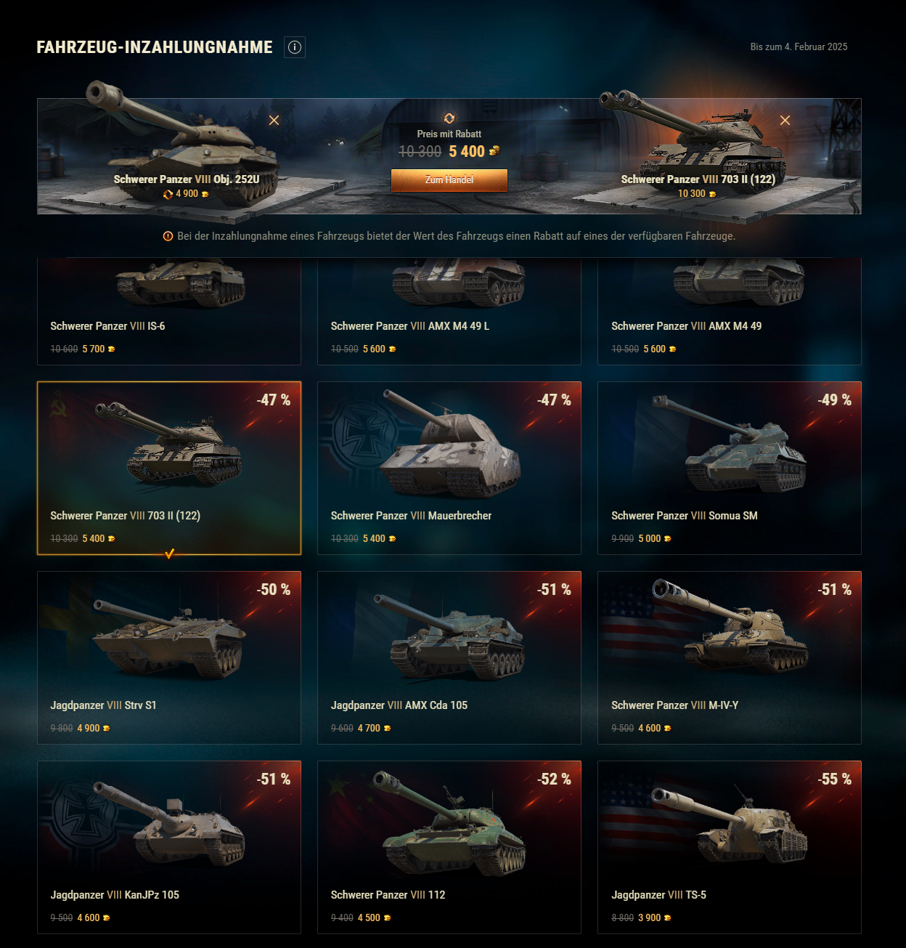This screenshot has width=906, height=948.
Task: Select the Mauerbrecher tank card
Action: (x=449, y=468)
